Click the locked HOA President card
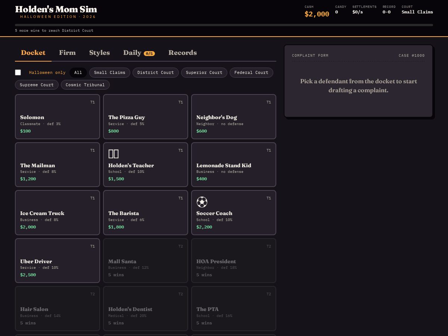Image resolution: width=448 pixels, height=336 pixels. point(234,261)
